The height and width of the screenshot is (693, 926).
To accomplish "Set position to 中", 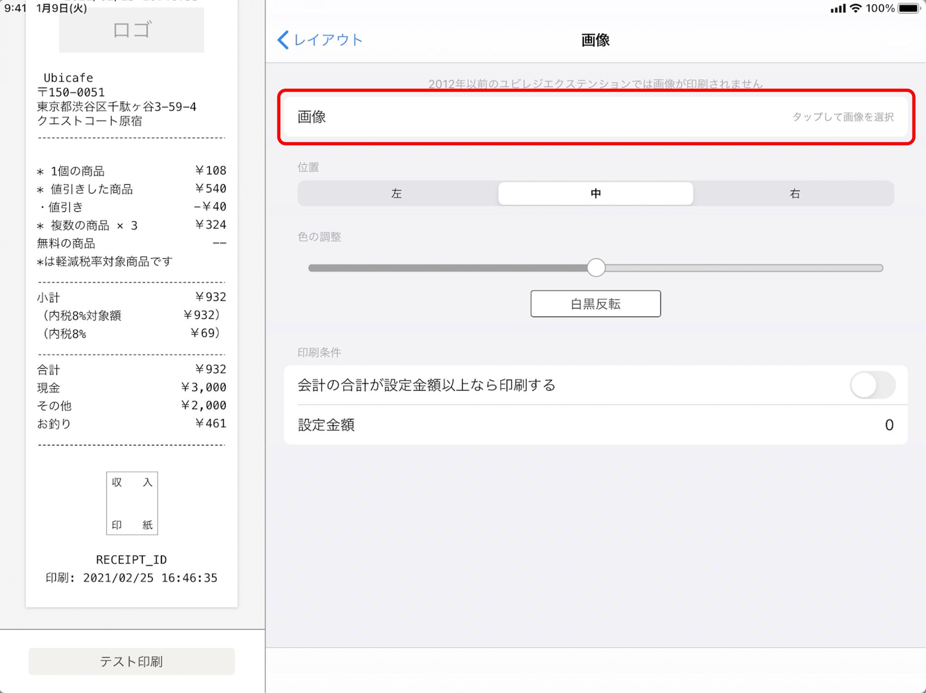I will tap(595, 193).
